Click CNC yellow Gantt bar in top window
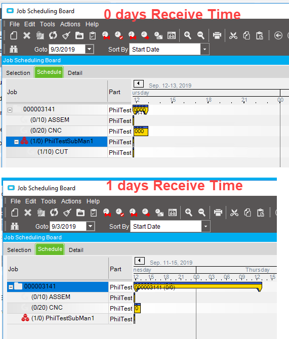This screenshot has width=289, height=339. (x=141, y=131)
